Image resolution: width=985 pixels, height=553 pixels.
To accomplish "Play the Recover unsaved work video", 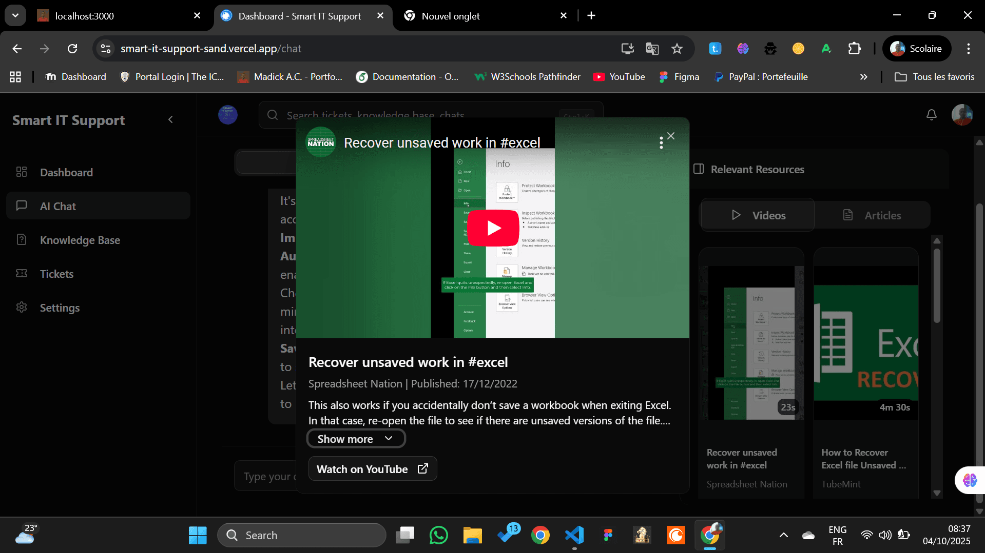I will pyautogui.click(x=493, y=228).
